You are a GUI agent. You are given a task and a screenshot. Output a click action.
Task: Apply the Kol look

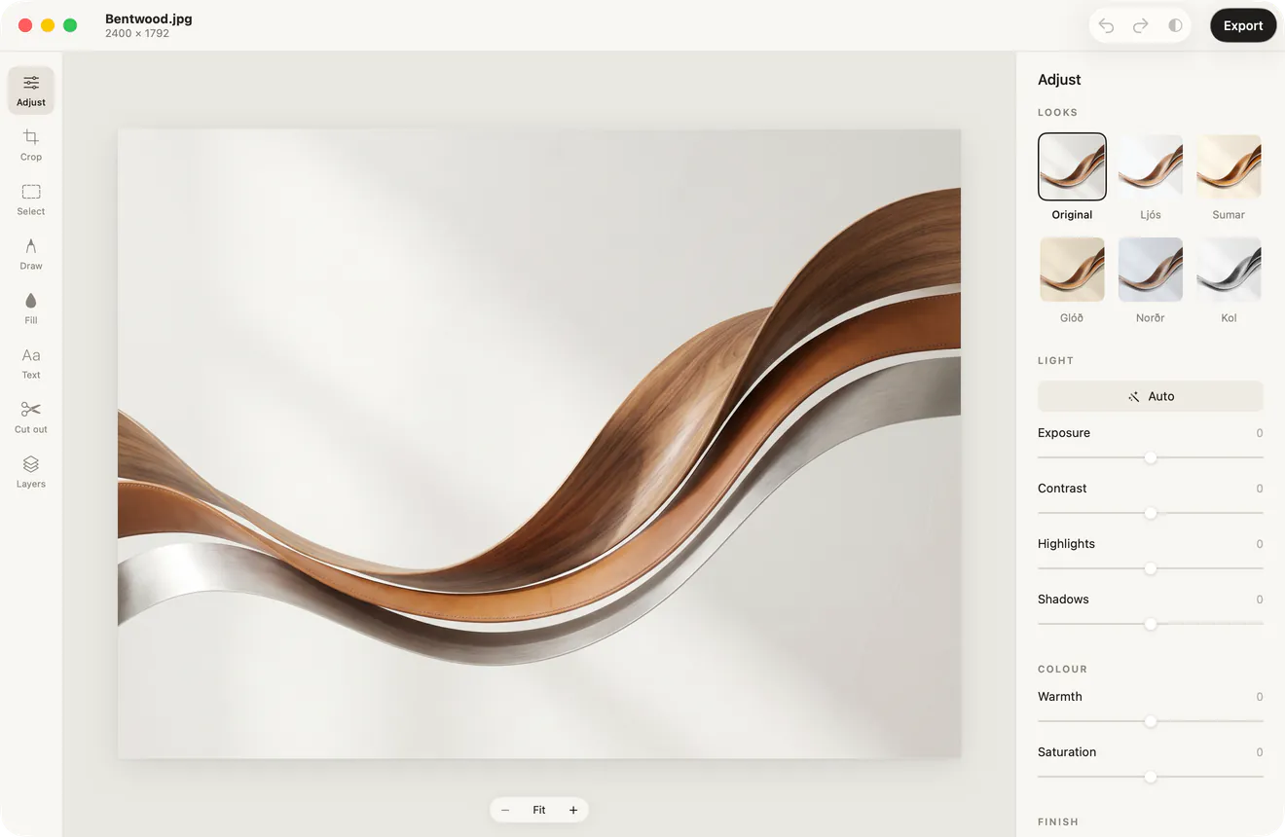[1229, 270]
